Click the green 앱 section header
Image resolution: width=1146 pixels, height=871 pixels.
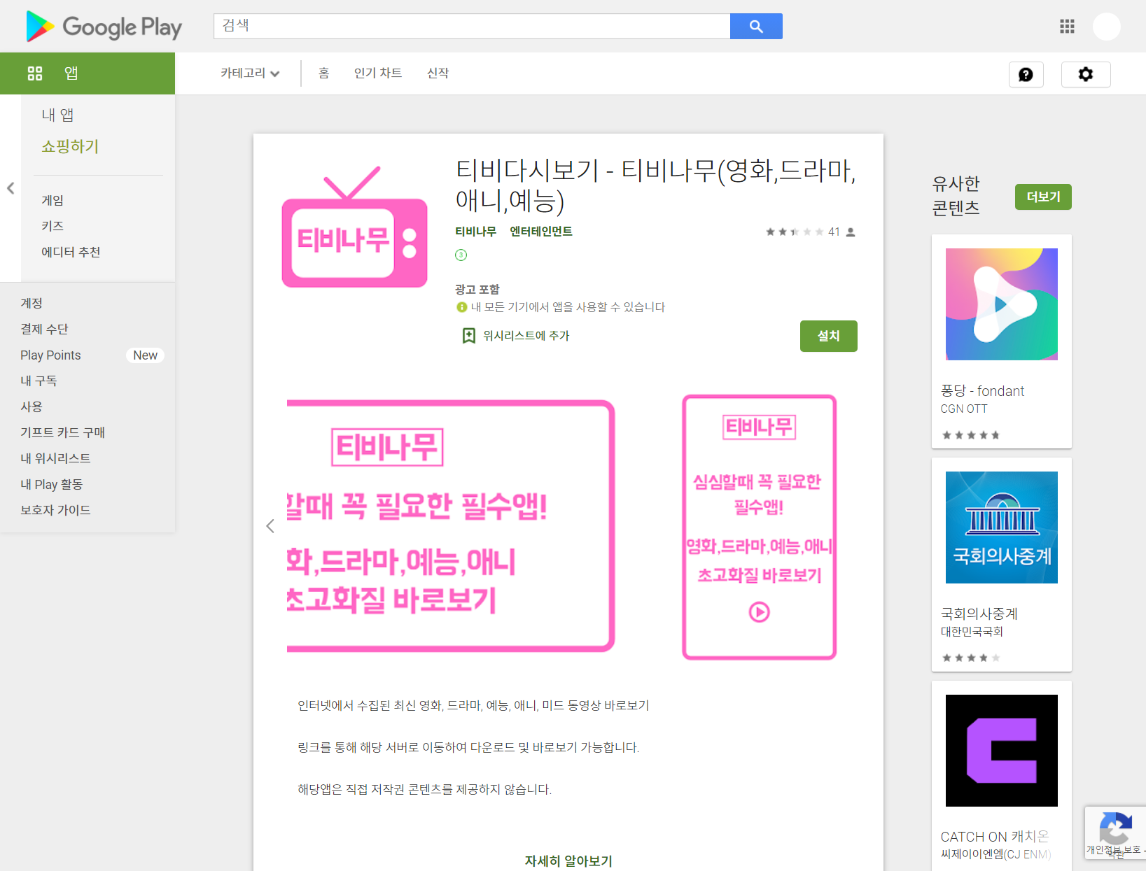pos(88,73)
